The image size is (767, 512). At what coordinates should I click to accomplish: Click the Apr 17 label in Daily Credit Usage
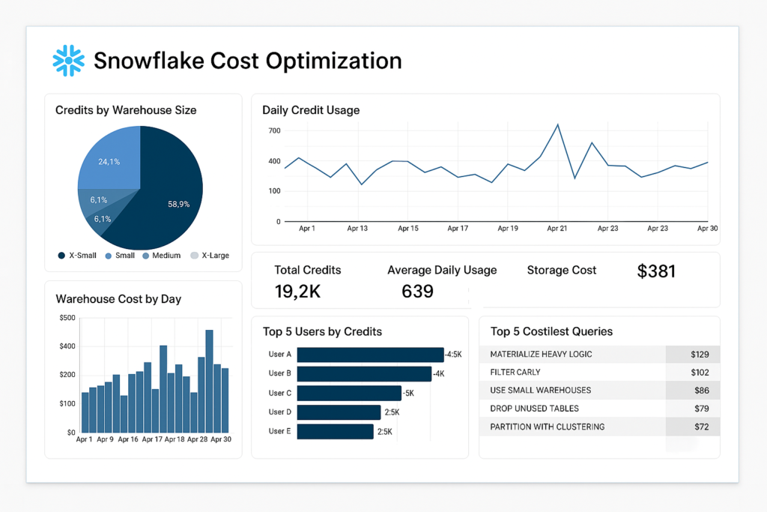[x=458, y=229]
